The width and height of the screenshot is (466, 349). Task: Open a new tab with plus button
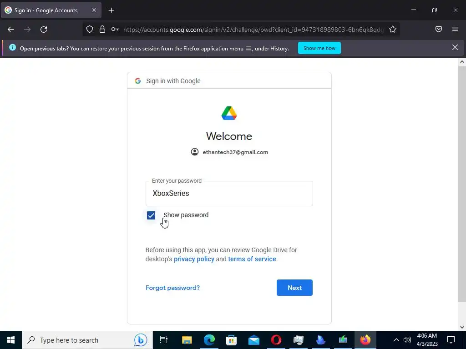pos(111,10)
